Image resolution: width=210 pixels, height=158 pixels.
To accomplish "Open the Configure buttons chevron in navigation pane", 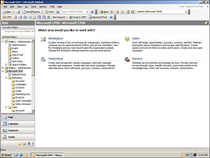I will coord(33,143).
